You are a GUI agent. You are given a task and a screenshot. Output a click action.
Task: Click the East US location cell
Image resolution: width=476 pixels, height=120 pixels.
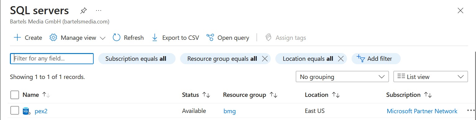coord(315,111)
